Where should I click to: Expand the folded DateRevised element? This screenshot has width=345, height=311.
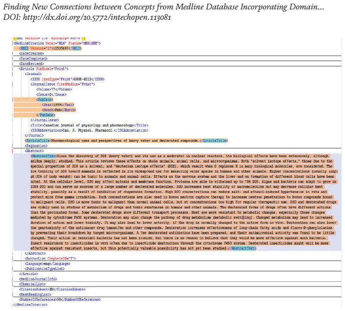click(x=32, y=64)
